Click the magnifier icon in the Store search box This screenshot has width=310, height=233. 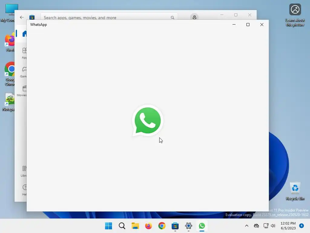coord(172,17)
